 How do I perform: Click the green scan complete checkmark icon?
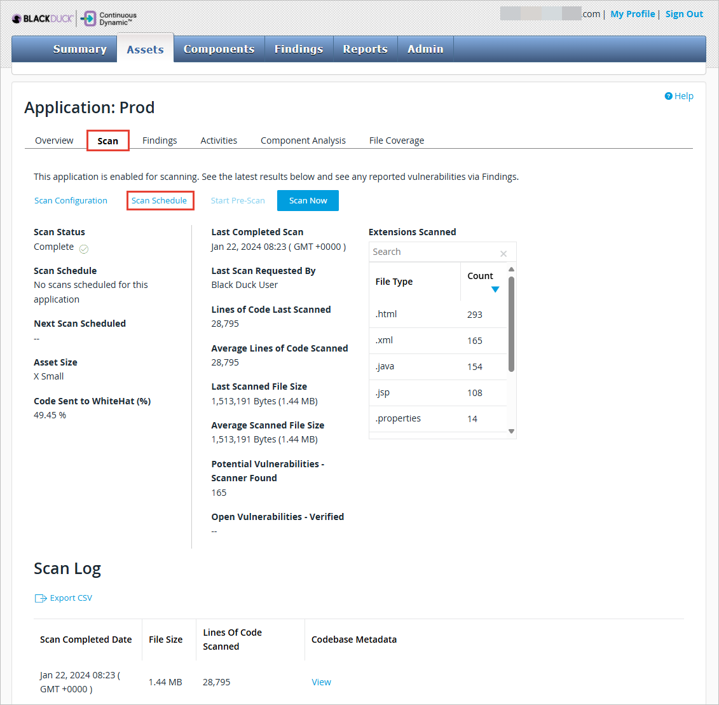tap(84, 249)
